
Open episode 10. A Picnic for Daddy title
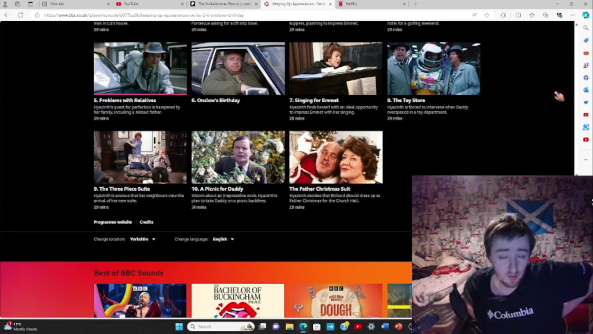point(217,189)
